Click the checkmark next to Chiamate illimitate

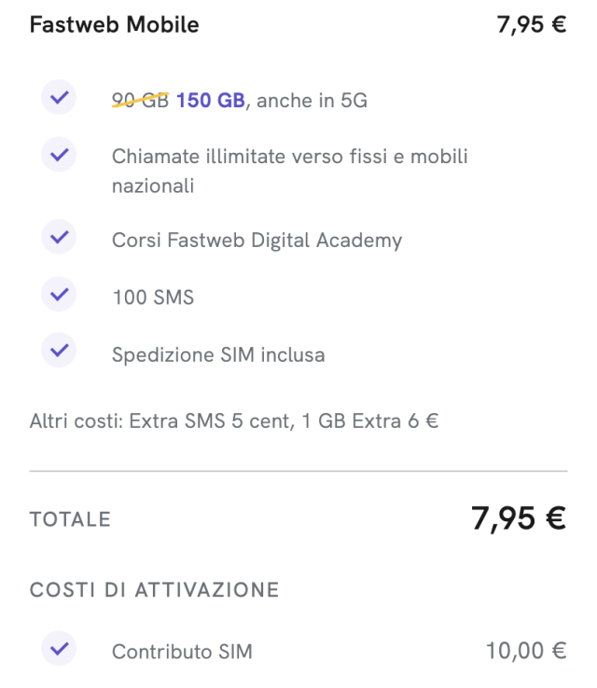pyautogui.click(x=60, y=155)
